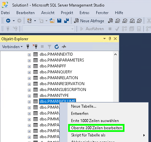Expand the dbo.PIMANPARAMETERS table node
151x142 pixels.
[29, 61]
